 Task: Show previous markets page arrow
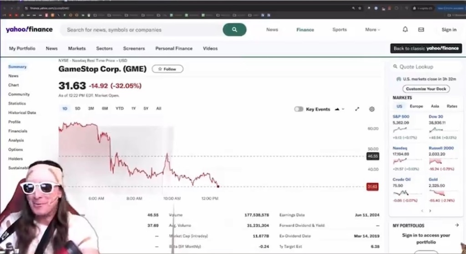coord(422,211)
